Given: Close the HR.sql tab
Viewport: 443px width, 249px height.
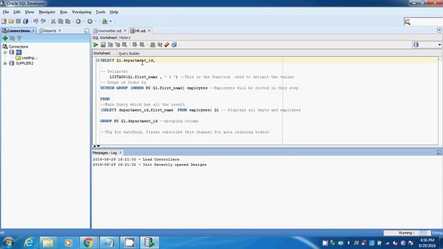Looking at the screenshot, I should click(149, 30).
